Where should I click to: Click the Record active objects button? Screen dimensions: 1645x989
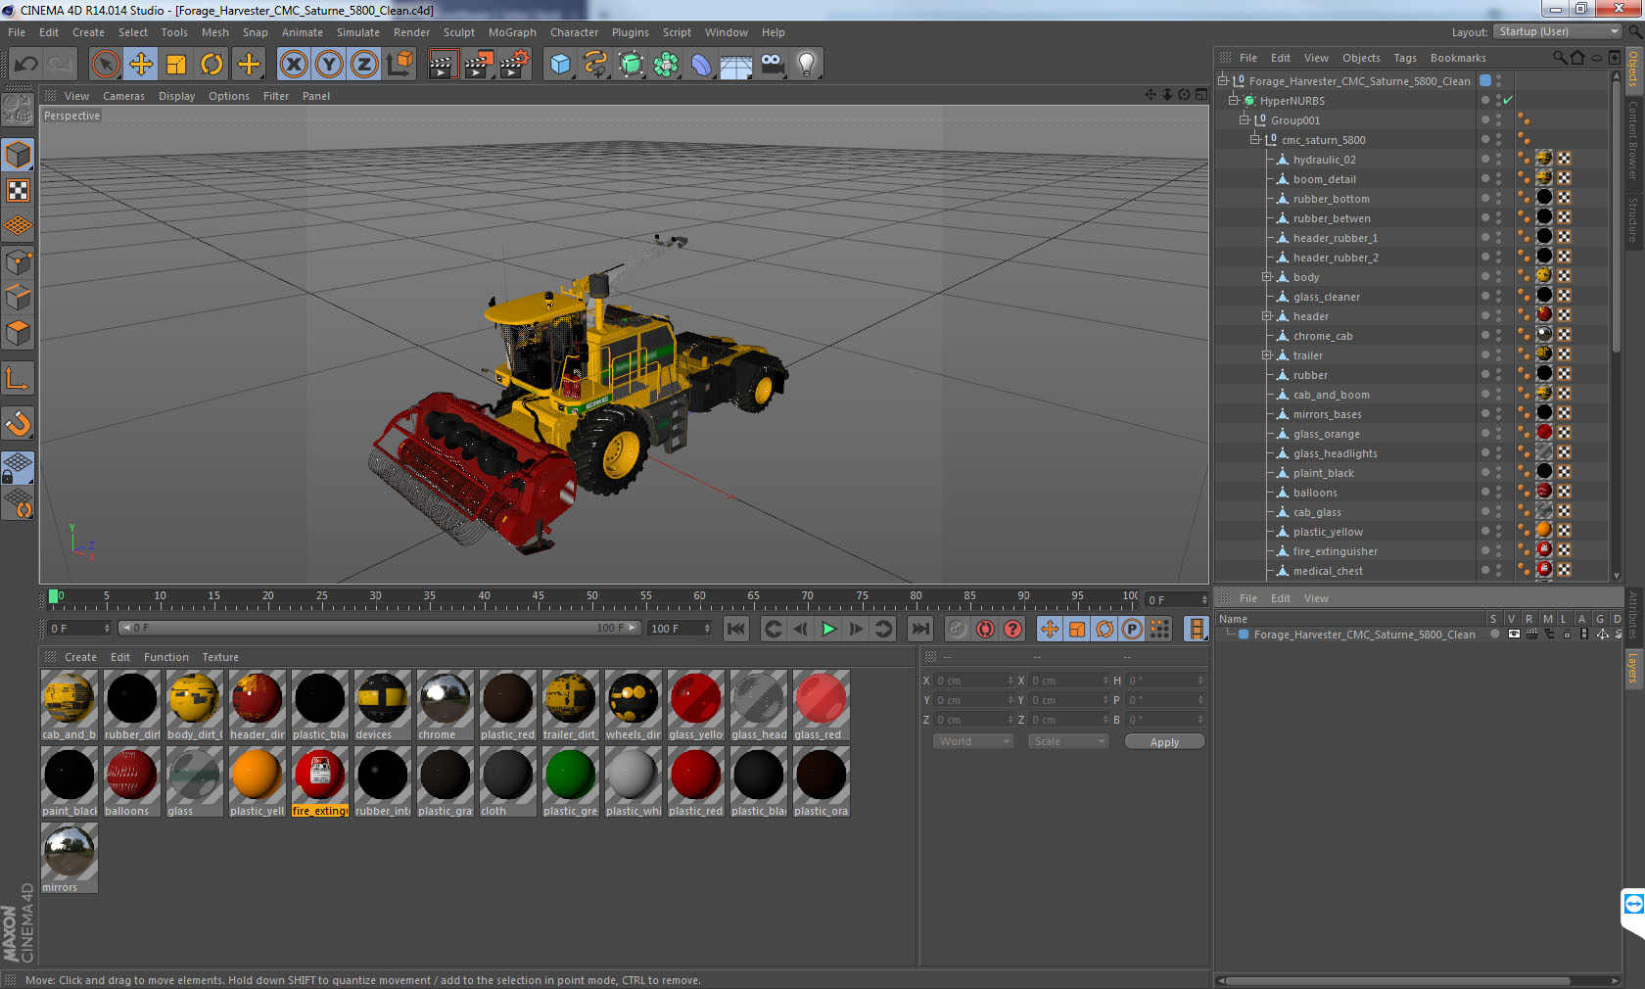957,629
